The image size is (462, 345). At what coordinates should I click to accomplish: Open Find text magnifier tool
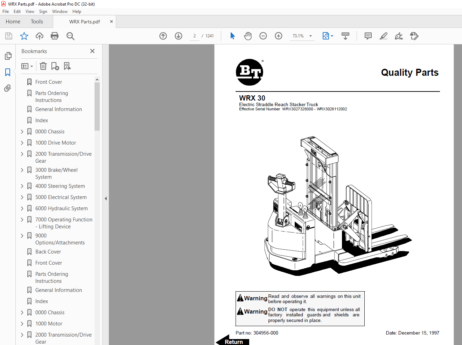(x=70, y=36)
